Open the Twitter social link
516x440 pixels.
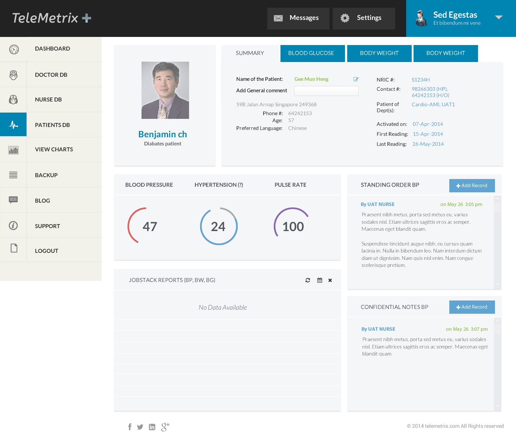pos(140,427)
